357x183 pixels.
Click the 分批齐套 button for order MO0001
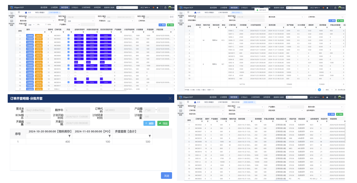pos(39,36)
